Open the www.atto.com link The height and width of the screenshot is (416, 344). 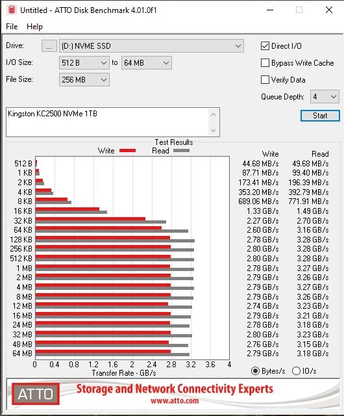pos(175,400)
